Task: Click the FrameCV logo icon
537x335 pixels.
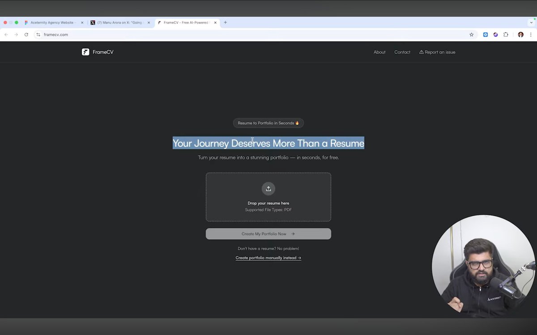Action: click(x=85, y=52)
